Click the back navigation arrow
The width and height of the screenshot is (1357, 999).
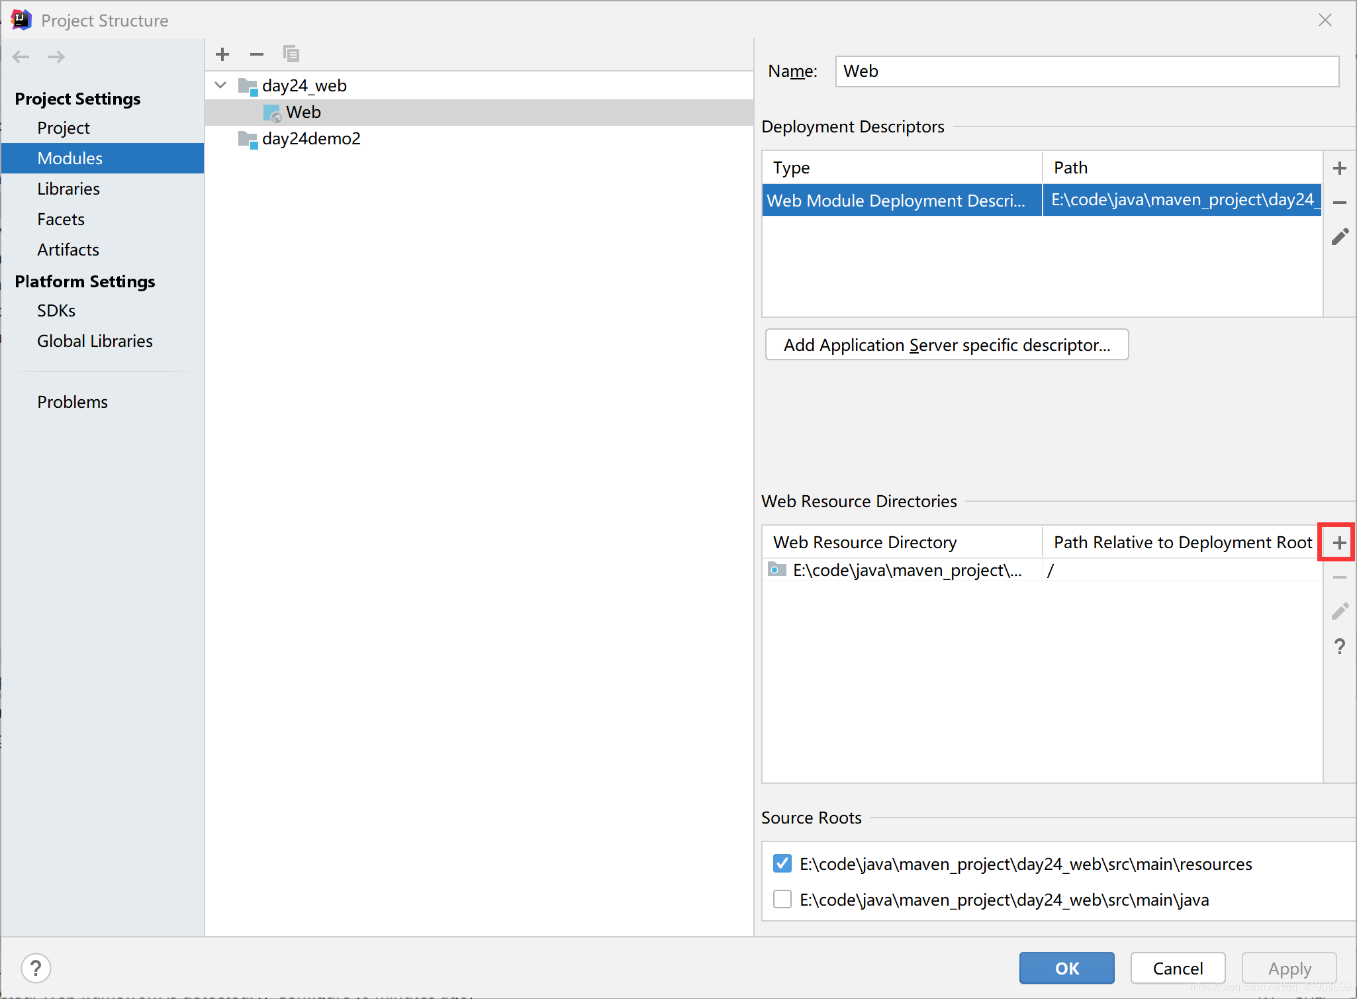[21, 57]
